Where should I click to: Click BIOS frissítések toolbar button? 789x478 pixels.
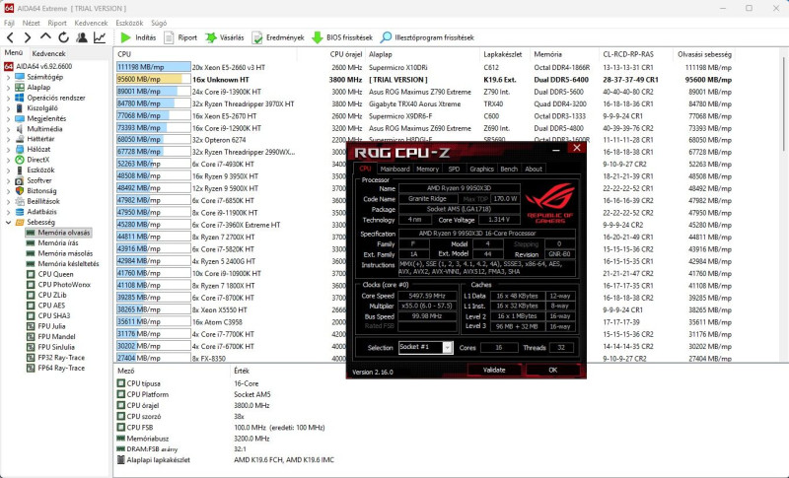(342, 37)
